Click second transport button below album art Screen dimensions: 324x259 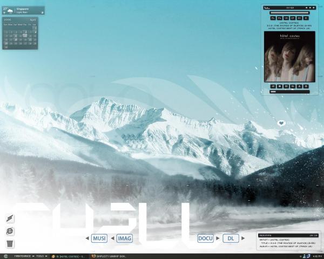tap(280, 86)
